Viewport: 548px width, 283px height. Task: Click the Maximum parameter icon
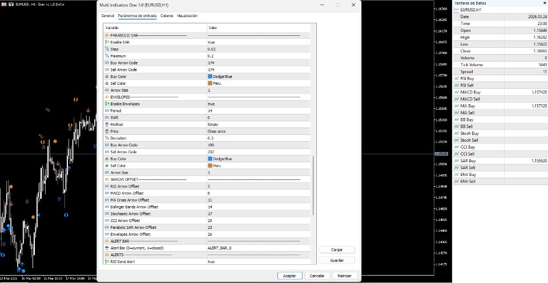click(107, 56)
